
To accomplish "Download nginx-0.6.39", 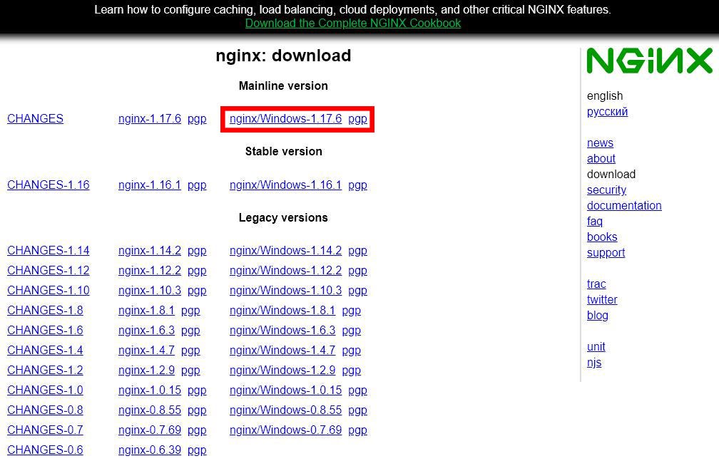I will pyautogui.click(x=150, y=450).
